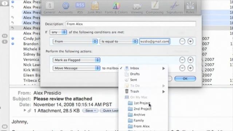
Task: Click the gmail.com address field
Action: (x=155, y=41)
